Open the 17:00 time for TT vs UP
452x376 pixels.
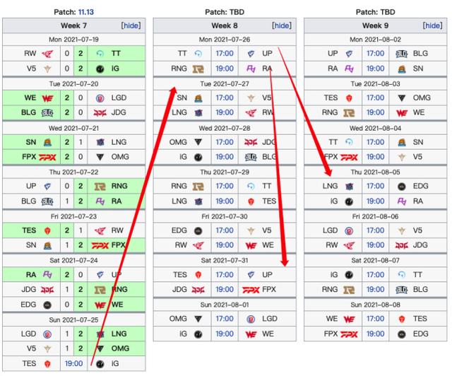[x=225, y=53]
